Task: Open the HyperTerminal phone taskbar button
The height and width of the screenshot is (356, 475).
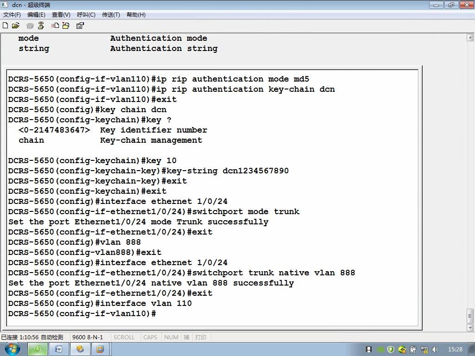Action: (x=80, y=350)
